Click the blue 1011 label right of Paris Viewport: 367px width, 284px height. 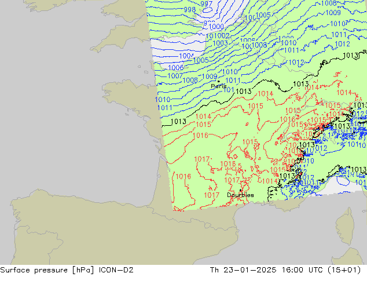[233, 81]
